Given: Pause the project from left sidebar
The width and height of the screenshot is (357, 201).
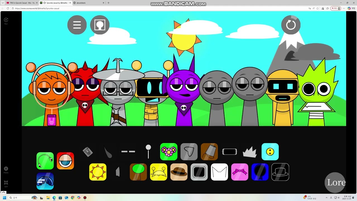Looking at the screenshot, I should (x=6, y=170).
